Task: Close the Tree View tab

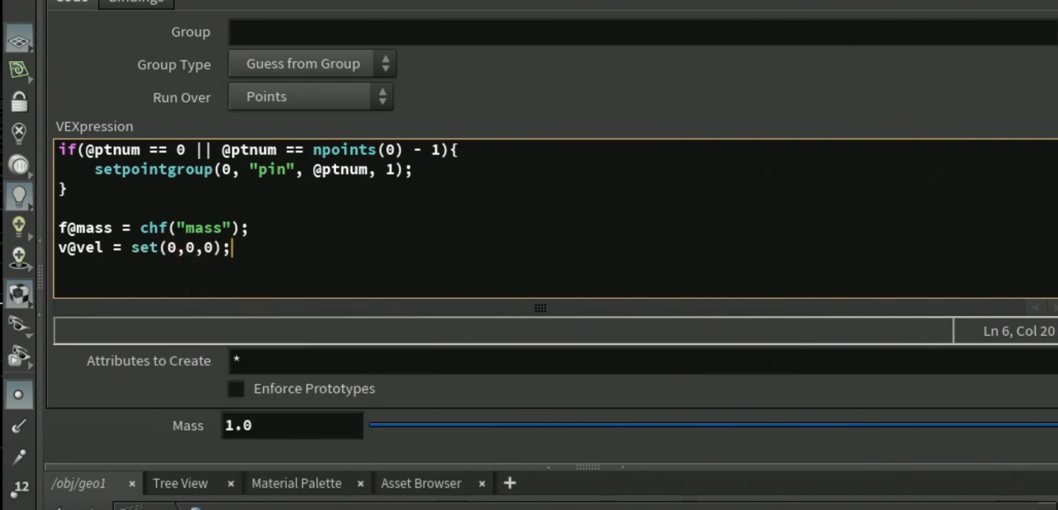Action: pos(231,484)
